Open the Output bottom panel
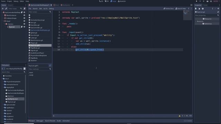221x124 pixels. point(31,121)
